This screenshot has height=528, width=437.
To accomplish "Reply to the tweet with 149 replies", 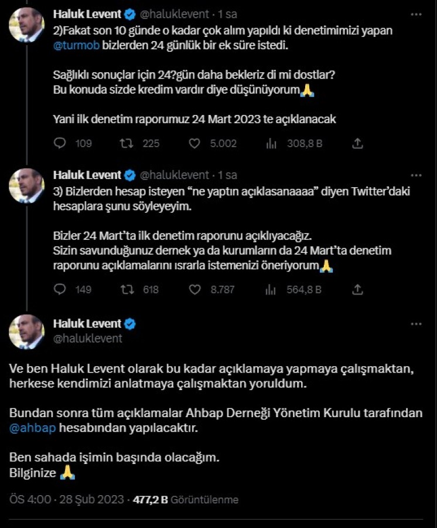I will (x=60, y=289).
